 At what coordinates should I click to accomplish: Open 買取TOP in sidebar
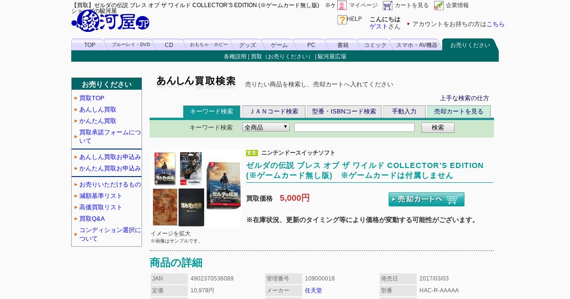tap(92, 98)
